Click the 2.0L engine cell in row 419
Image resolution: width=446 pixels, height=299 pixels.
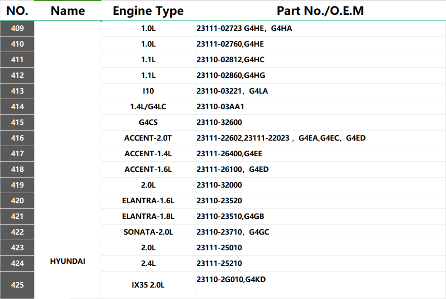148,185
